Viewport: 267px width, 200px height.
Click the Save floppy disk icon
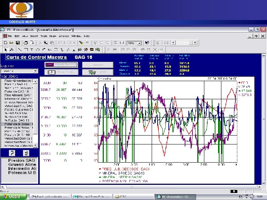[18, 43]
